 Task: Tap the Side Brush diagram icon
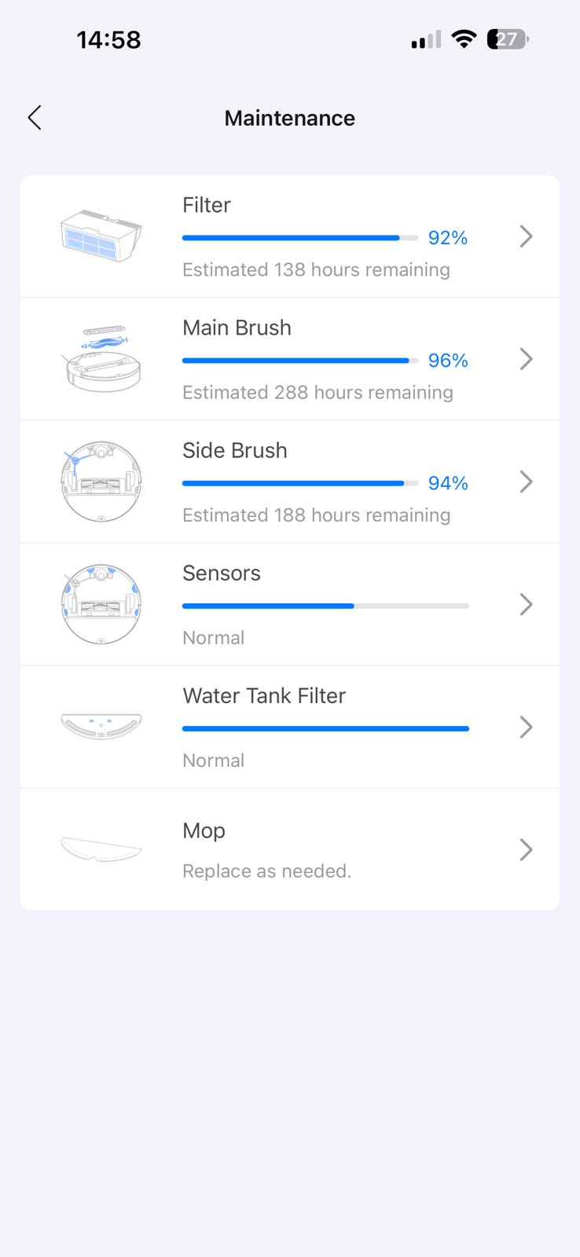click(101, 482)
